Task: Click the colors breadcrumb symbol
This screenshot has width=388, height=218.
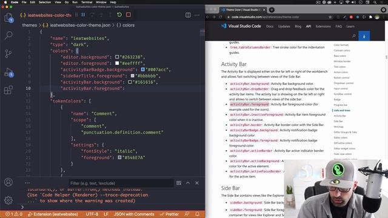Action: [x=125, y=25]
